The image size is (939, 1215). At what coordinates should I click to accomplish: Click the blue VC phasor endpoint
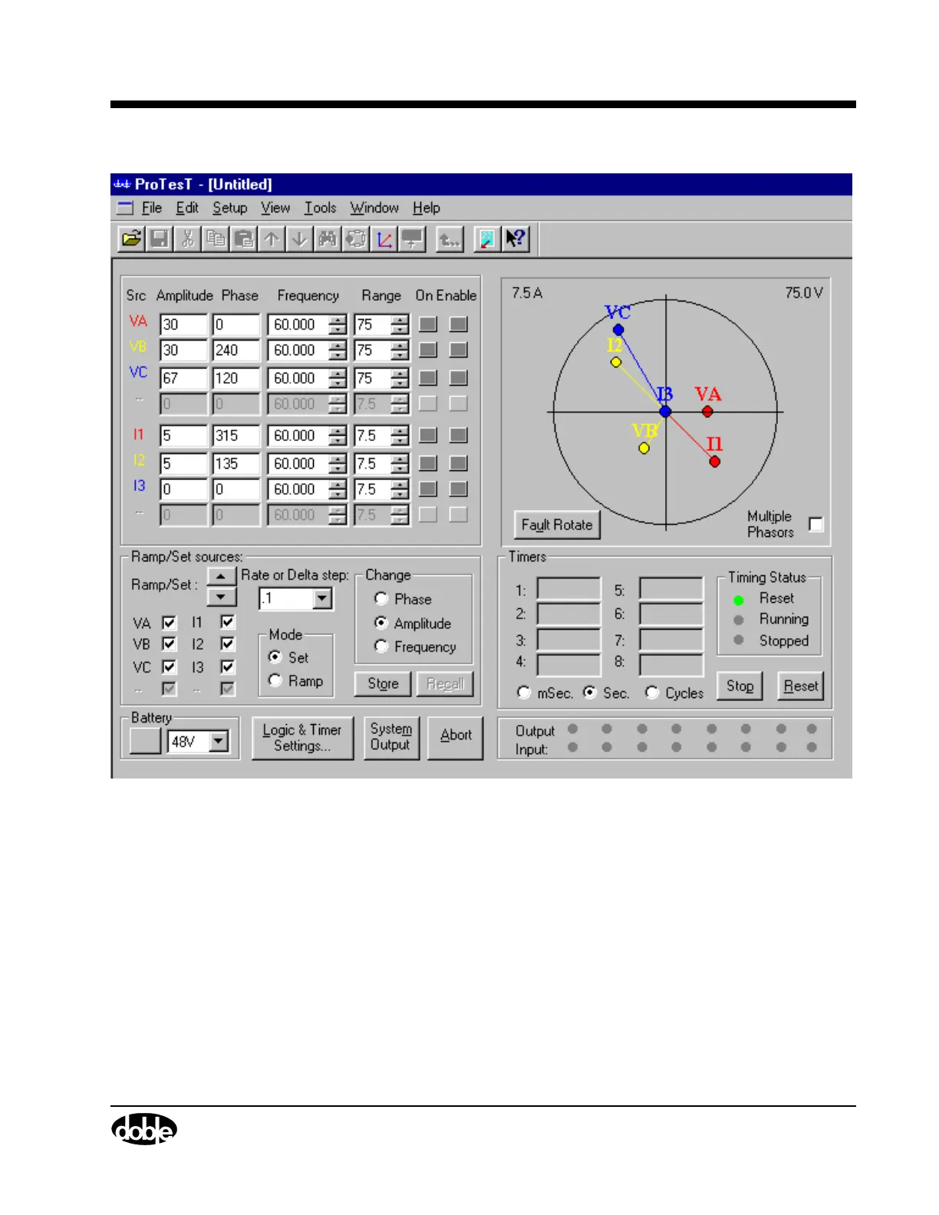click(618, 330)
